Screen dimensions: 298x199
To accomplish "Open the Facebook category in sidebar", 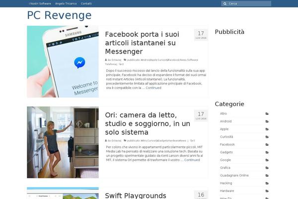I will [227, 145].
